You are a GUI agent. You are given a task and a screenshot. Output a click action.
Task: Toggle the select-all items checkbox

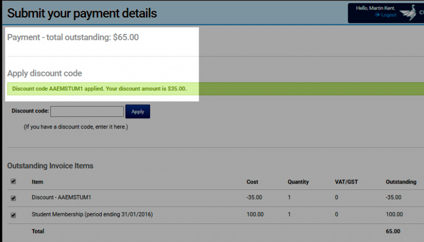point(13,181)
